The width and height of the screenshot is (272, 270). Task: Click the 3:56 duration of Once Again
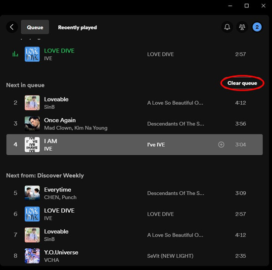[x=240, y=124]
